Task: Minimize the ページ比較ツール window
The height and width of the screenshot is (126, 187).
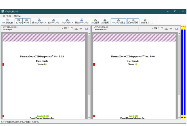Action: [167, 11]
